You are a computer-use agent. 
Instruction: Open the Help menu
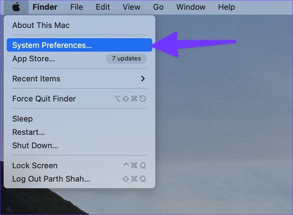[x=227, y=7]
